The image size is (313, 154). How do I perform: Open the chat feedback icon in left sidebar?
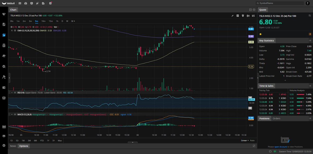pyautogui.click(x=4, y=136)
